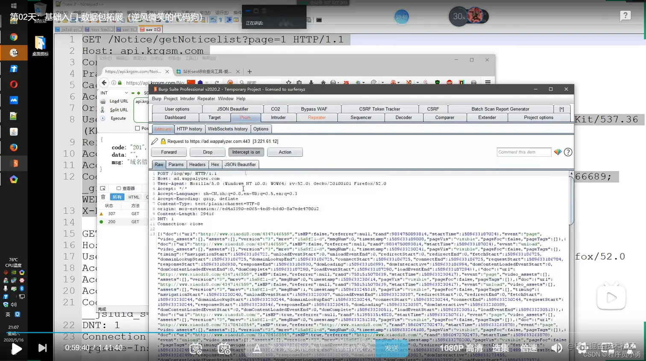Open the JSON Beautifier message tab
Image resolution: width=646 pixels, height=361 pixels.
(x=240, y=165)
